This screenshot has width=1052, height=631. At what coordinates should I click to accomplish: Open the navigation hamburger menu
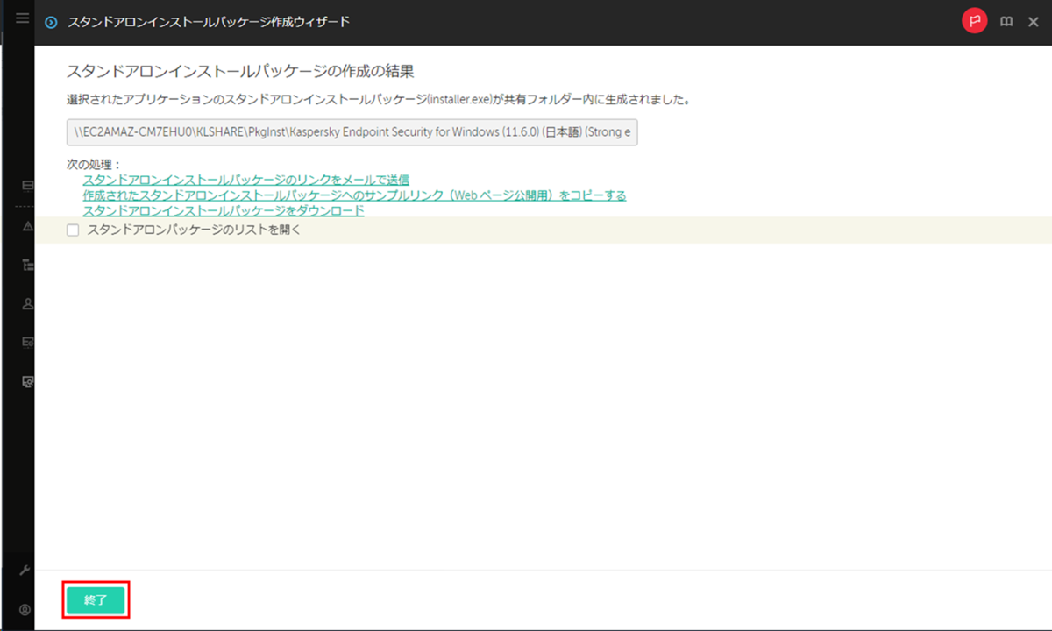(22, 18)
